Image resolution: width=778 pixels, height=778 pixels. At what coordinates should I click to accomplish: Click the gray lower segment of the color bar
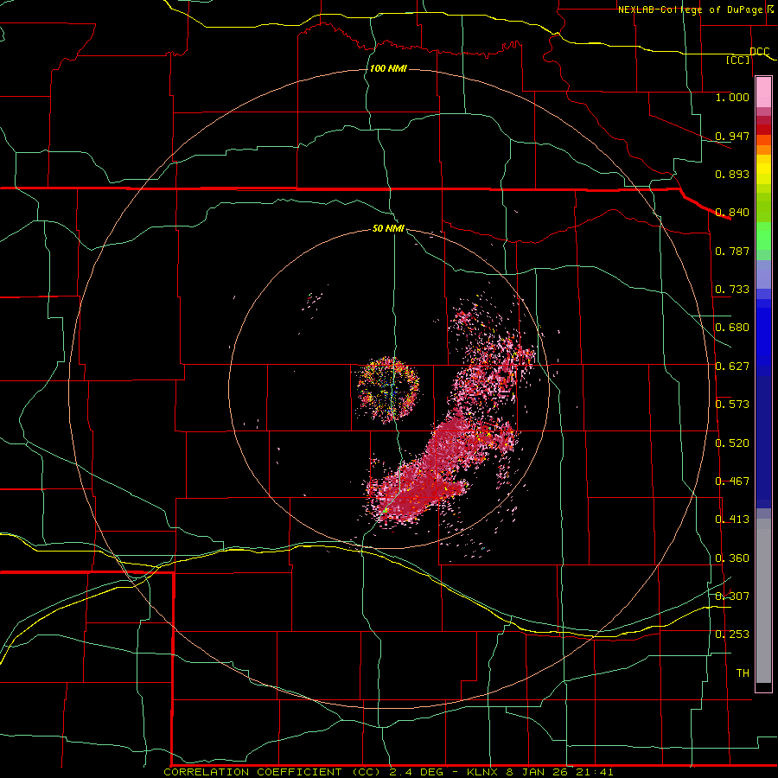point(763,601)
